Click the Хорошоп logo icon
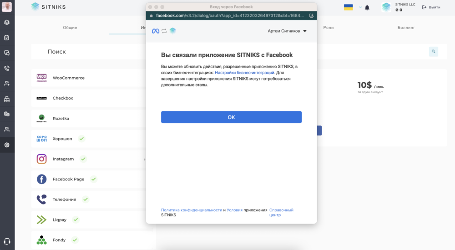455x250 pixels. (x=41, y=139)
